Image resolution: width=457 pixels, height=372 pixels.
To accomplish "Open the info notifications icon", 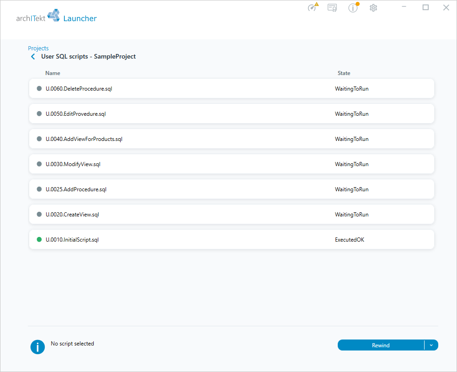I will tap(353, 8).
